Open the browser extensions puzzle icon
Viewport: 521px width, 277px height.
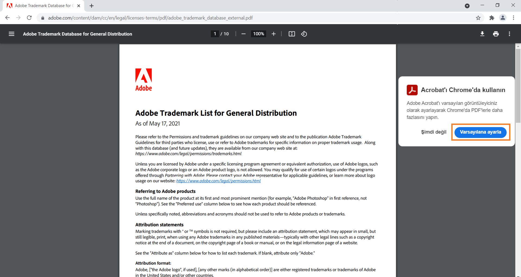pos(492,18)
